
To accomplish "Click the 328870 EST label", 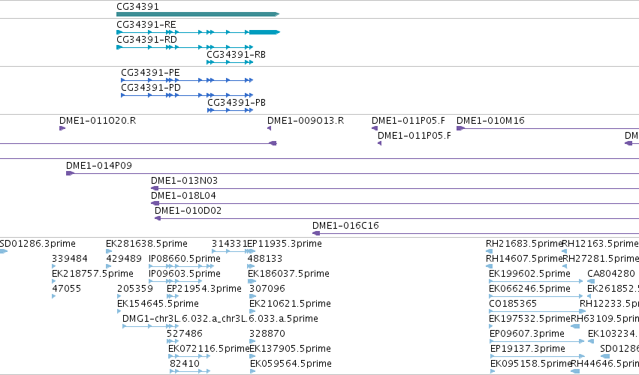I will [267, 334].
